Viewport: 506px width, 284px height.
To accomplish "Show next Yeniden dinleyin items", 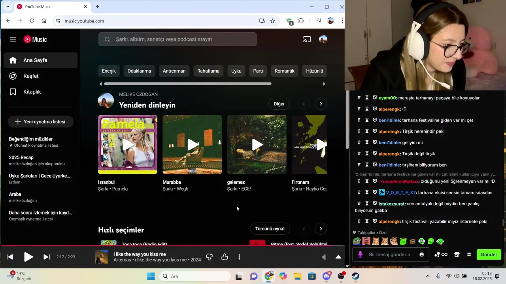I will click(x=321, y=104).
